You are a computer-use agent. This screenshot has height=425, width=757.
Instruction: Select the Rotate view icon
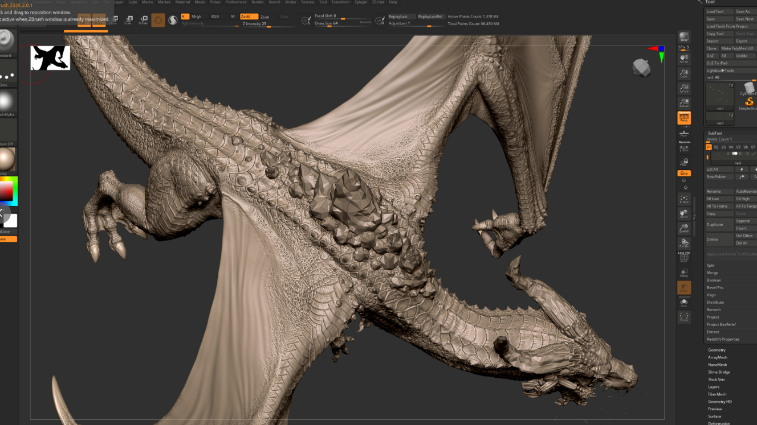tap(684, 244)
